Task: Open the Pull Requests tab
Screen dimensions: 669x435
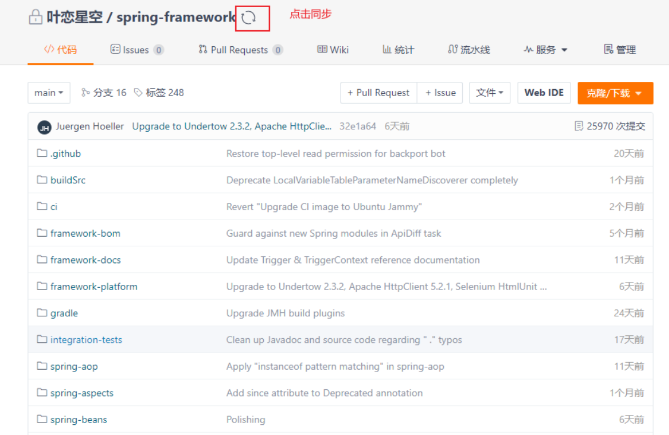Action: point(241,50)
